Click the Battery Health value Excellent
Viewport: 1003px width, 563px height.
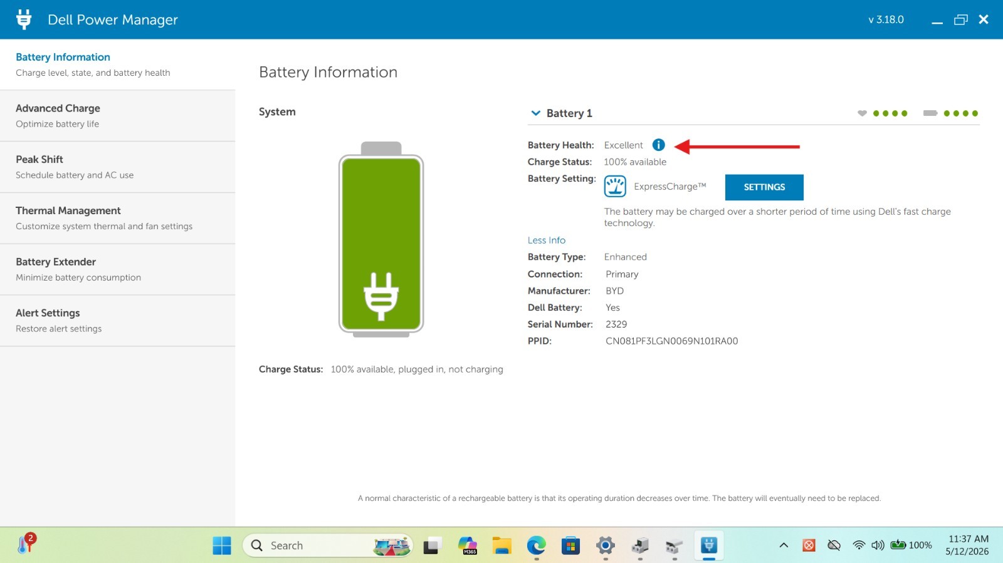click(624, 145)
